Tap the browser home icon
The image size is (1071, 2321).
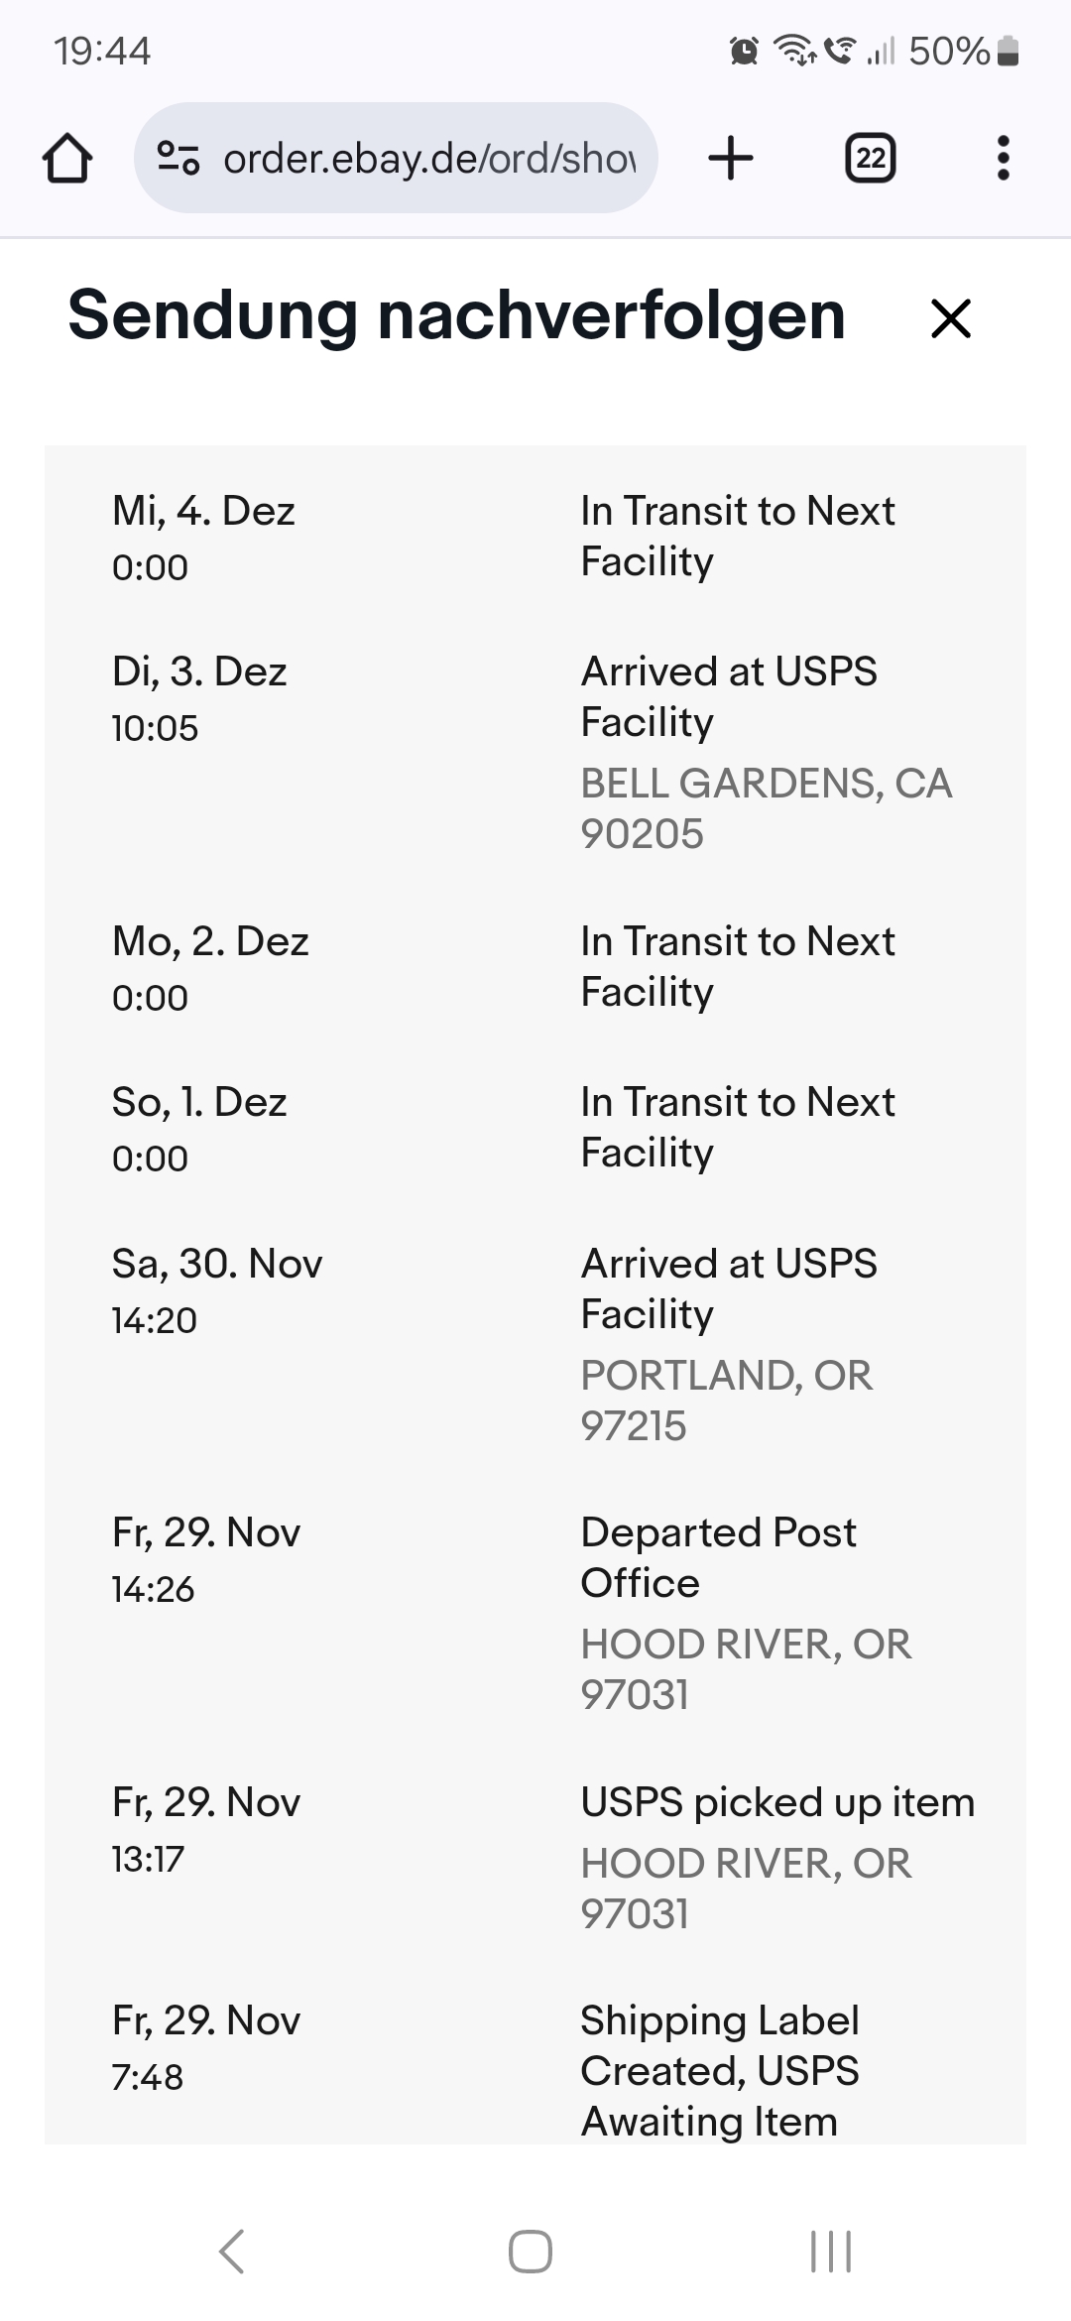67,159
